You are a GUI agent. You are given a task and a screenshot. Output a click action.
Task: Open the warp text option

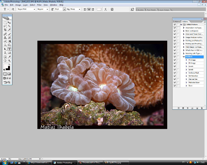tap(106, 9)
